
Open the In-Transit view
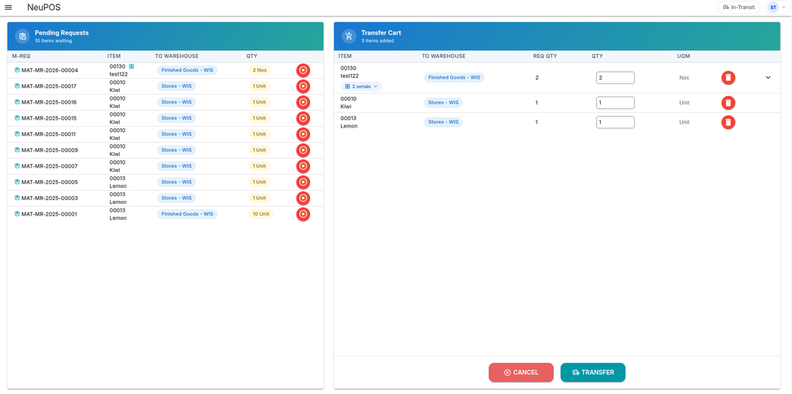pos(739,7)
